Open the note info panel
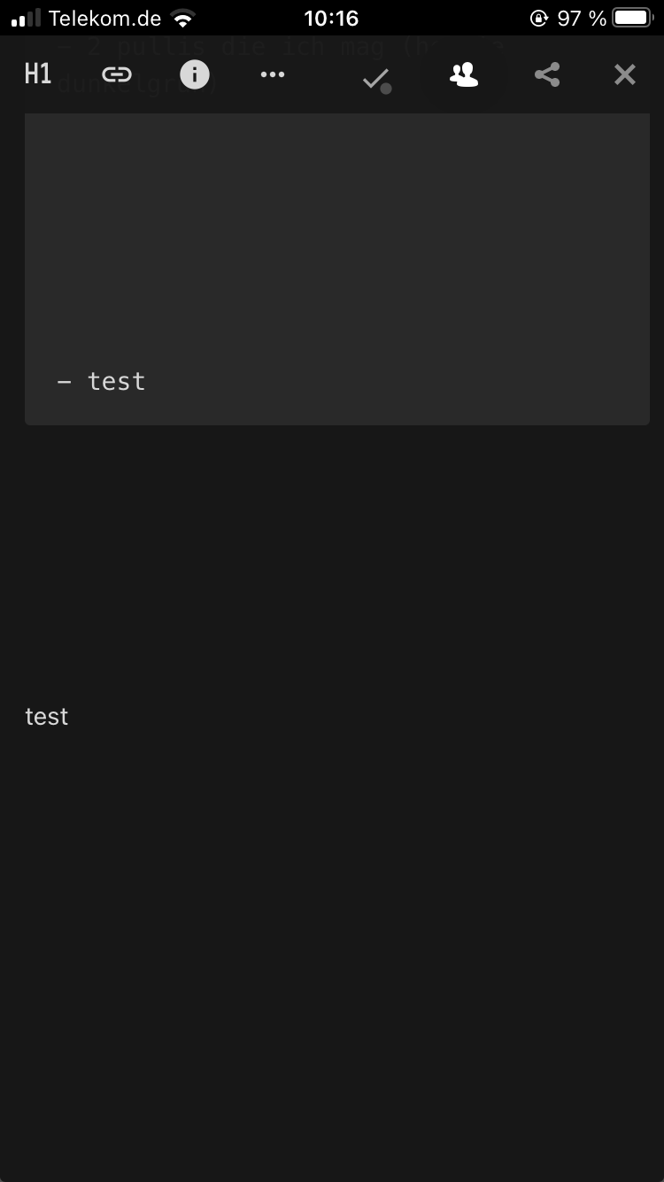This screenshot has width=664, height=1182. pos(194,74)
